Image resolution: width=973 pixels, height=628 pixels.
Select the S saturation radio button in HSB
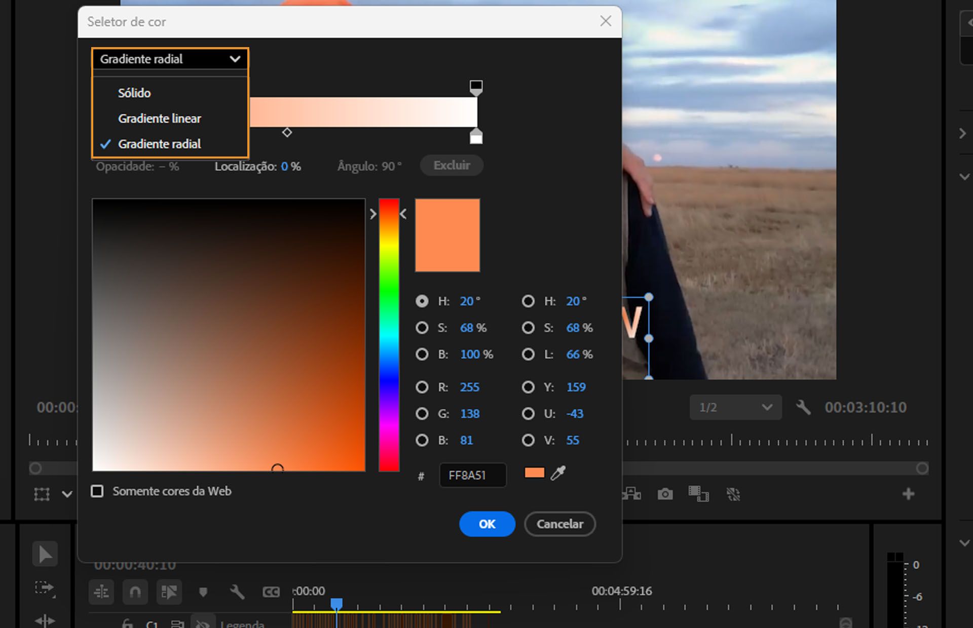pos(422,328)
